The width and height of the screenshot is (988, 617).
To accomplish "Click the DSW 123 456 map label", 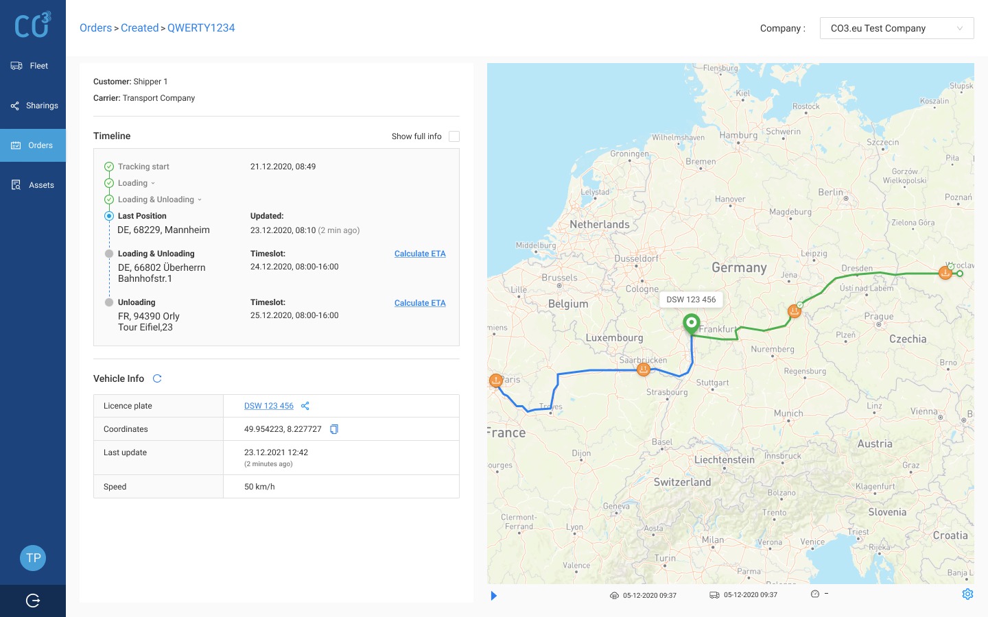I will (691, 300).
